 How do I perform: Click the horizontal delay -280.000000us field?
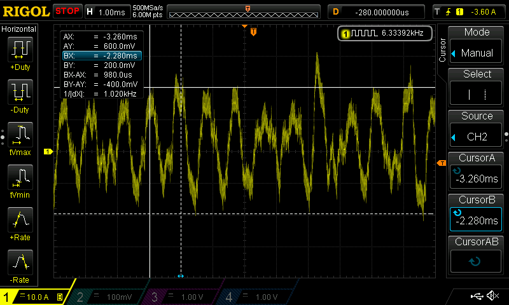pyautogui.click(x=376, y=12)
